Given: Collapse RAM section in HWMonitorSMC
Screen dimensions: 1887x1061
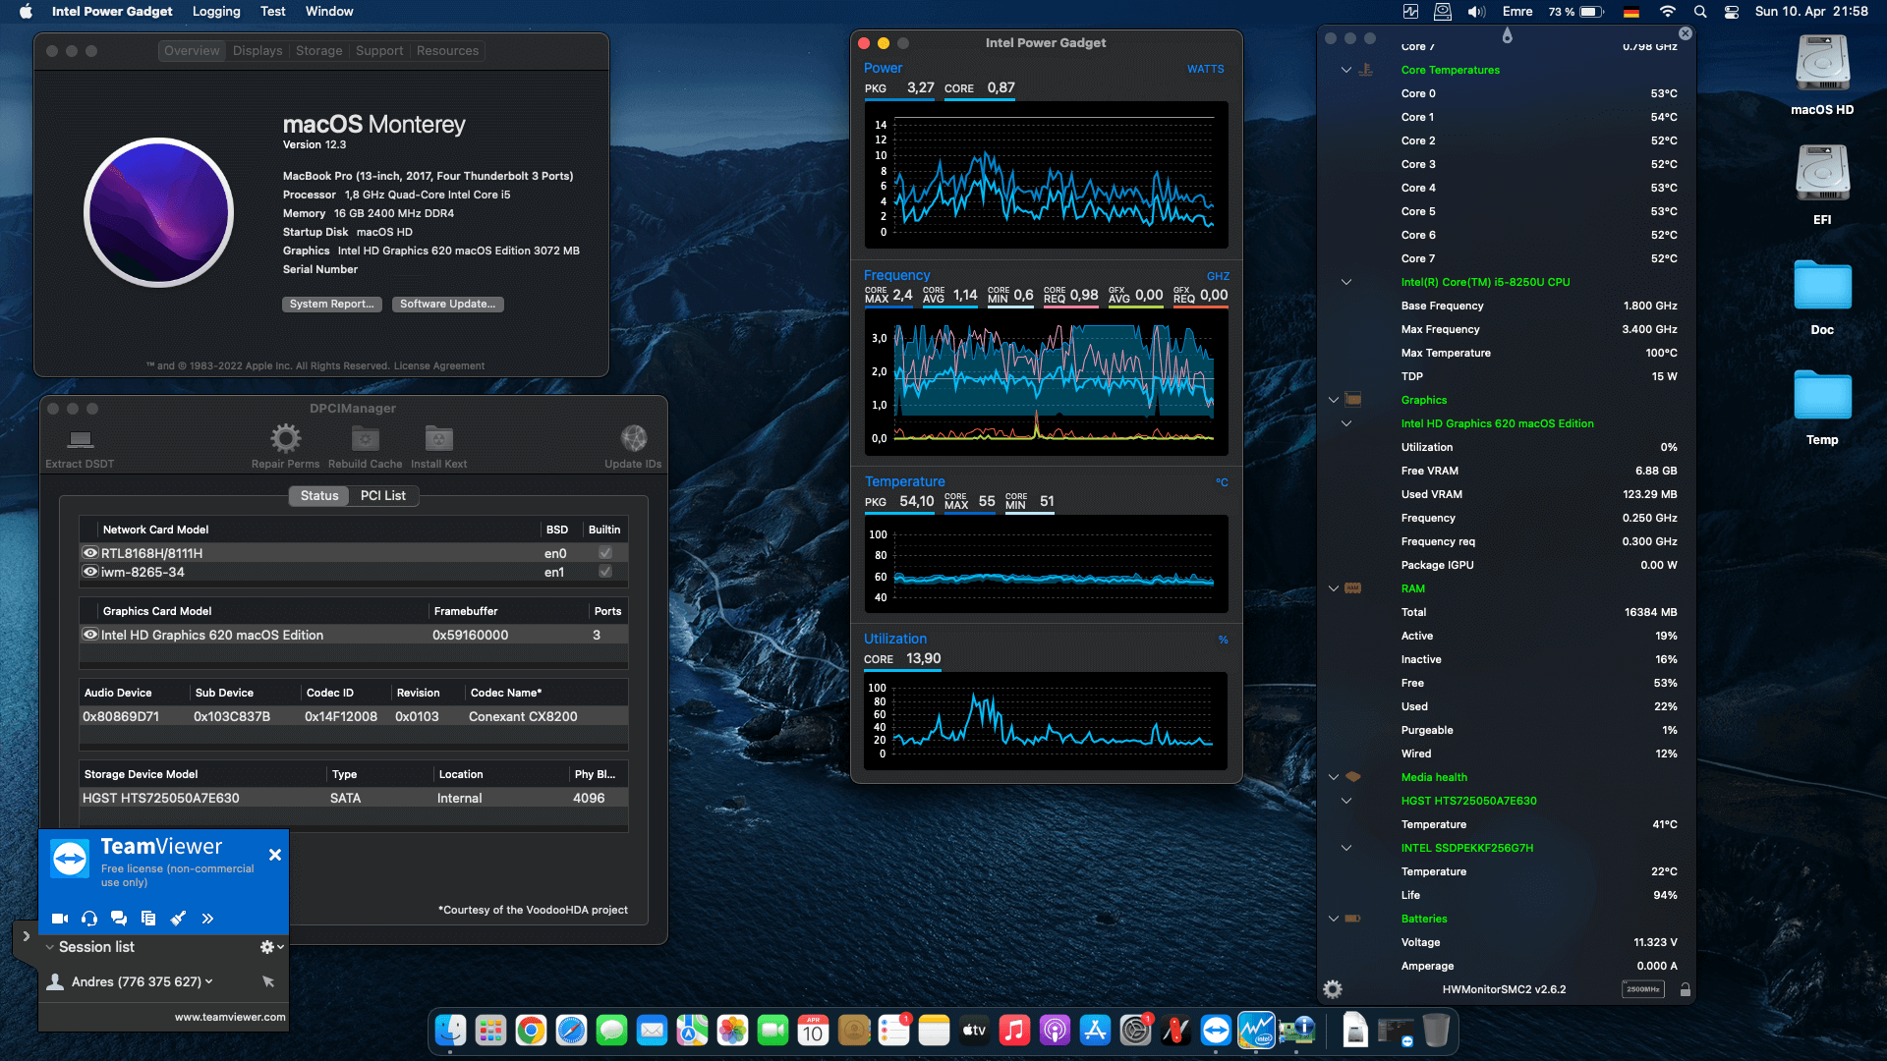Looking at the screenshot, I should (x=1334, y=588).
